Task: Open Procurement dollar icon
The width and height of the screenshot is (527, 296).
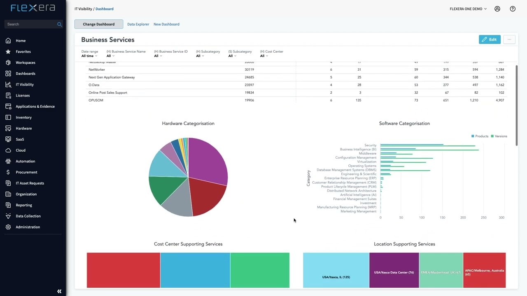Action: (8, 172)
